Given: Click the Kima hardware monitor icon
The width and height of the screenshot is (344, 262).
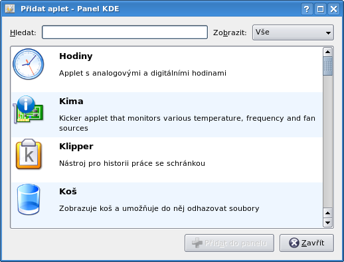Looking at the screenshot, I should coord(28,109).
